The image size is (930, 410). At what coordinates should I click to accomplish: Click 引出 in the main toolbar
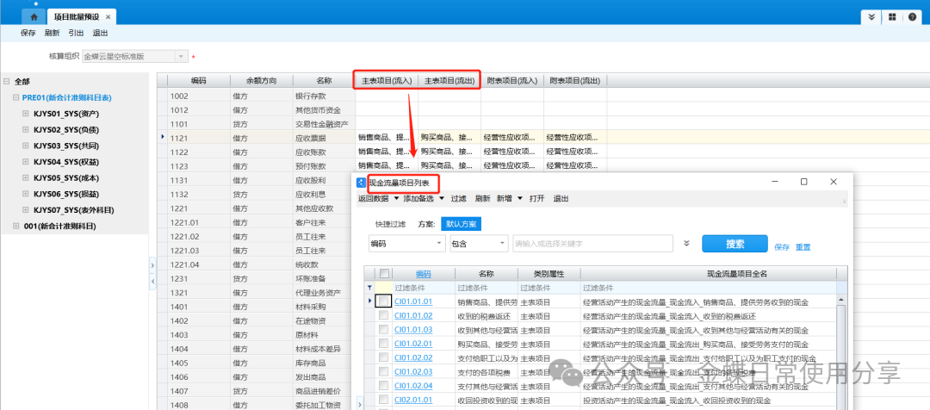tap(77, 33)
